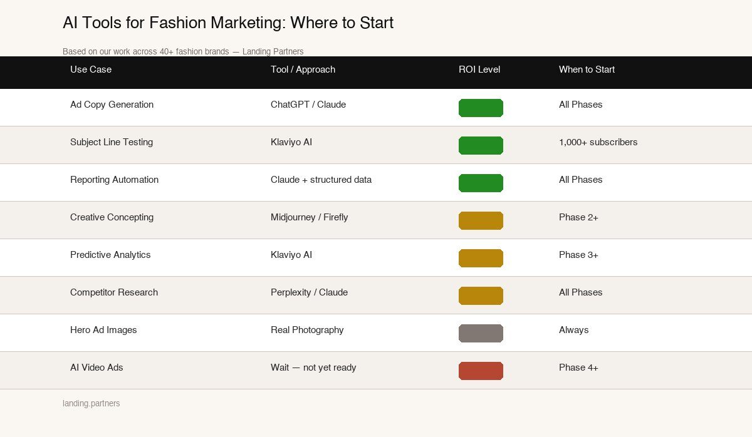Select the Hero Ad Images cell
The image size is (752, 437).
click(x=103, y=330)
